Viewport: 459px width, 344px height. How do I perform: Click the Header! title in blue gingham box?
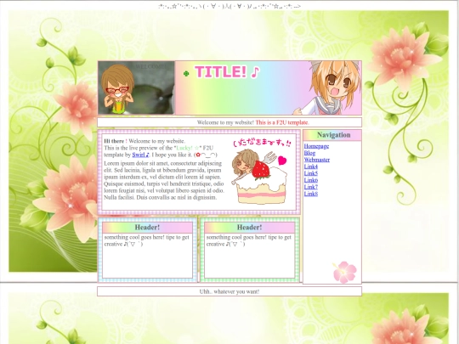(147, 228)
